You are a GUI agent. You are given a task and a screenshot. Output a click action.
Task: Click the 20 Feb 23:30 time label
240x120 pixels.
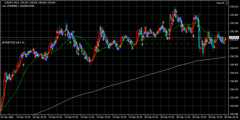pos(231,117)
